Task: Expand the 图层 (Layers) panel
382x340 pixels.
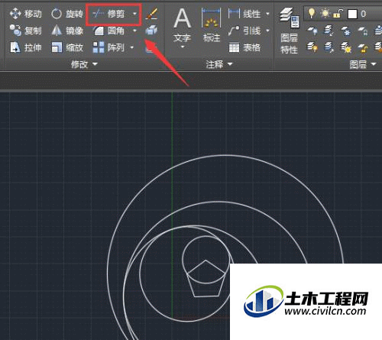Action: pos(363,64)
